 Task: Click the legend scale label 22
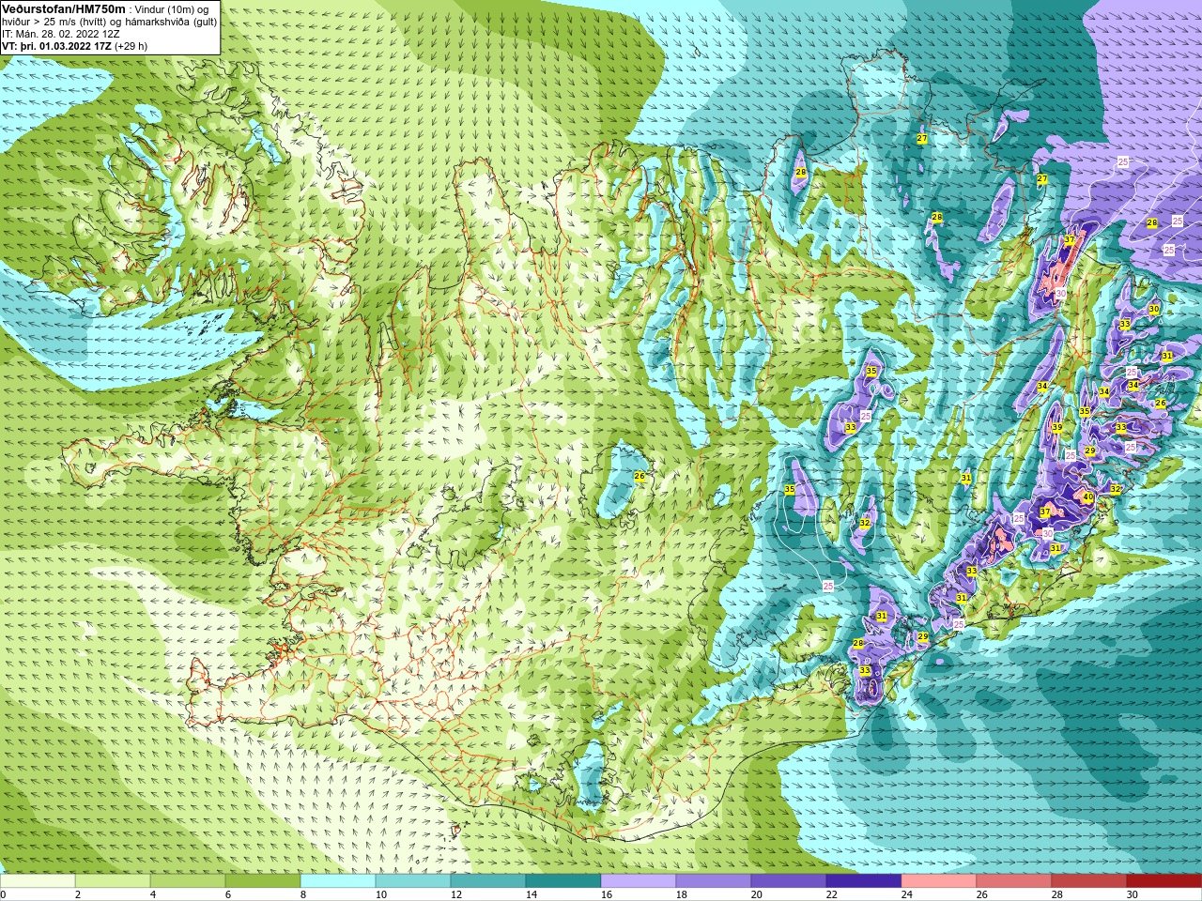(832, 894)
